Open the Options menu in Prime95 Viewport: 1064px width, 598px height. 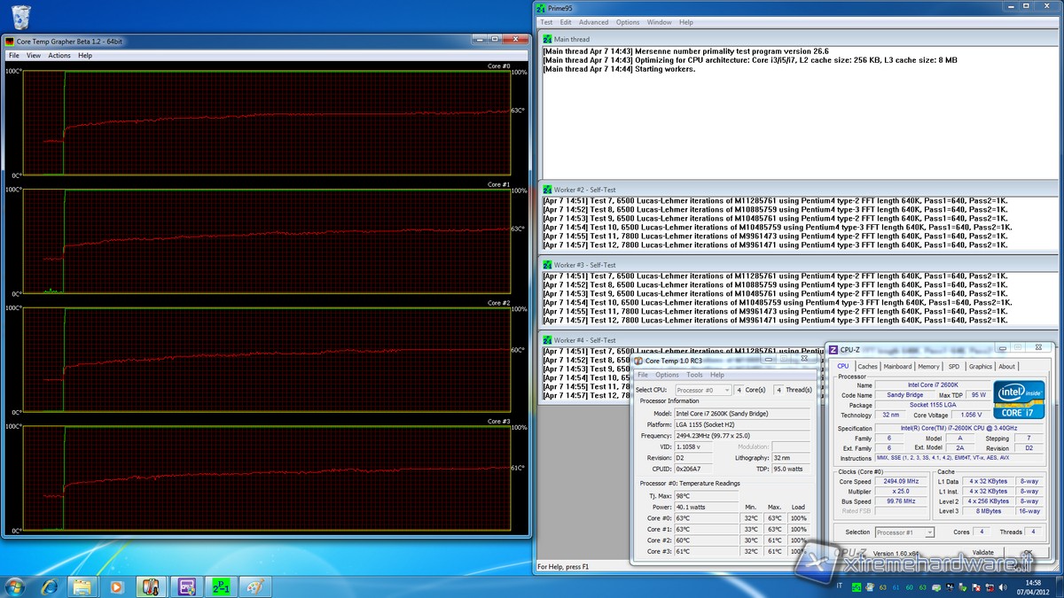point(628,22)
